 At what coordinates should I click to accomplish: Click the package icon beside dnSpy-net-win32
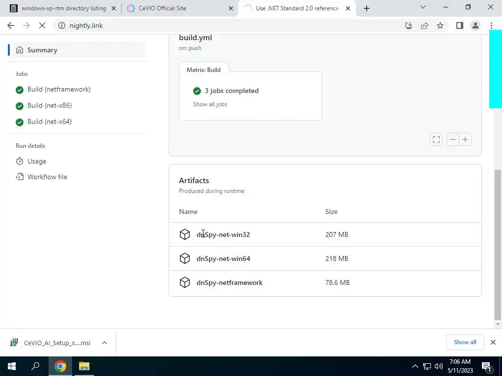[185, 235]
